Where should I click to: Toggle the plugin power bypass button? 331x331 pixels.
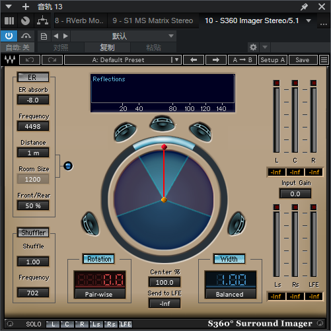(x=9, y=36)
